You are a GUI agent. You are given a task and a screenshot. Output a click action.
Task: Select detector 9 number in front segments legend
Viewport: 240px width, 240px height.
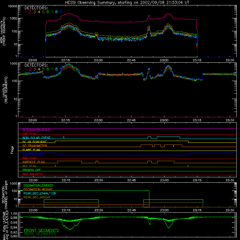coord(61,12)
